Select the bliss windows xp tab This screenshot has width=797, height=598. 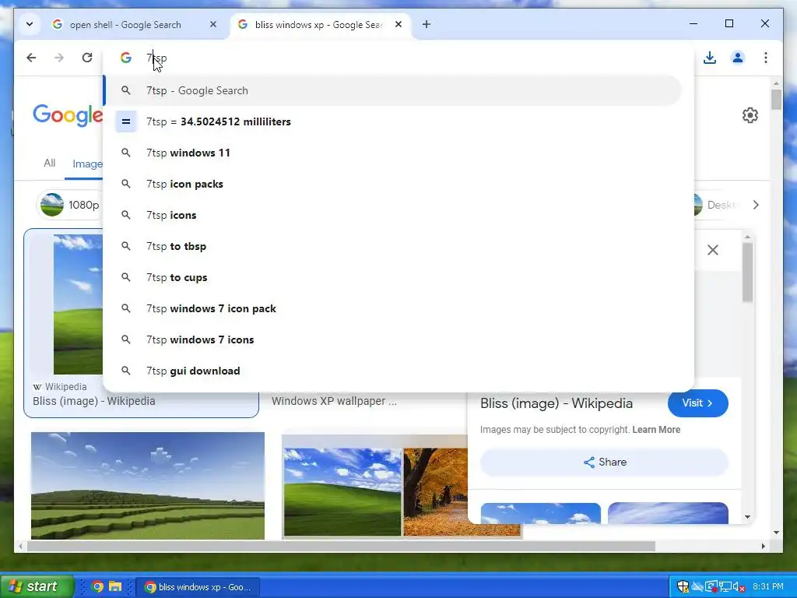(318, 24)
